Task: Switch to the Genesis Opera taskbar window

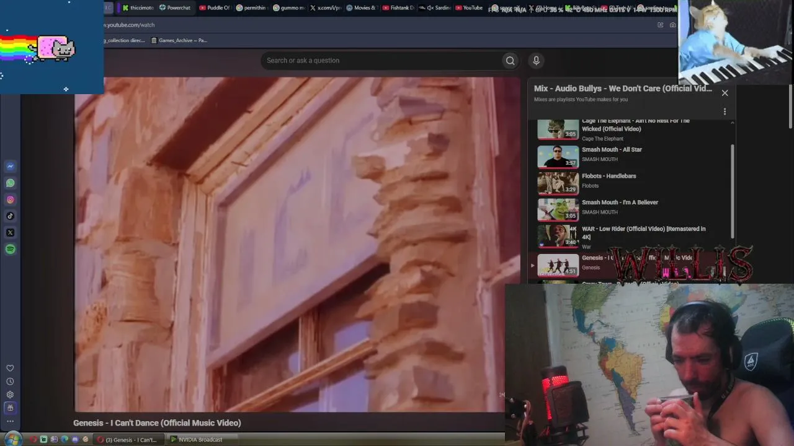Action: (128, 440)
